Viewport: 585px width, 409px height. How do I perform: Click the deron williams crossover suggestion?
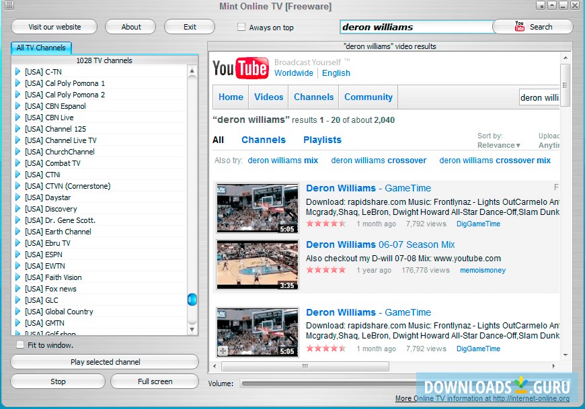click(379, 161)
